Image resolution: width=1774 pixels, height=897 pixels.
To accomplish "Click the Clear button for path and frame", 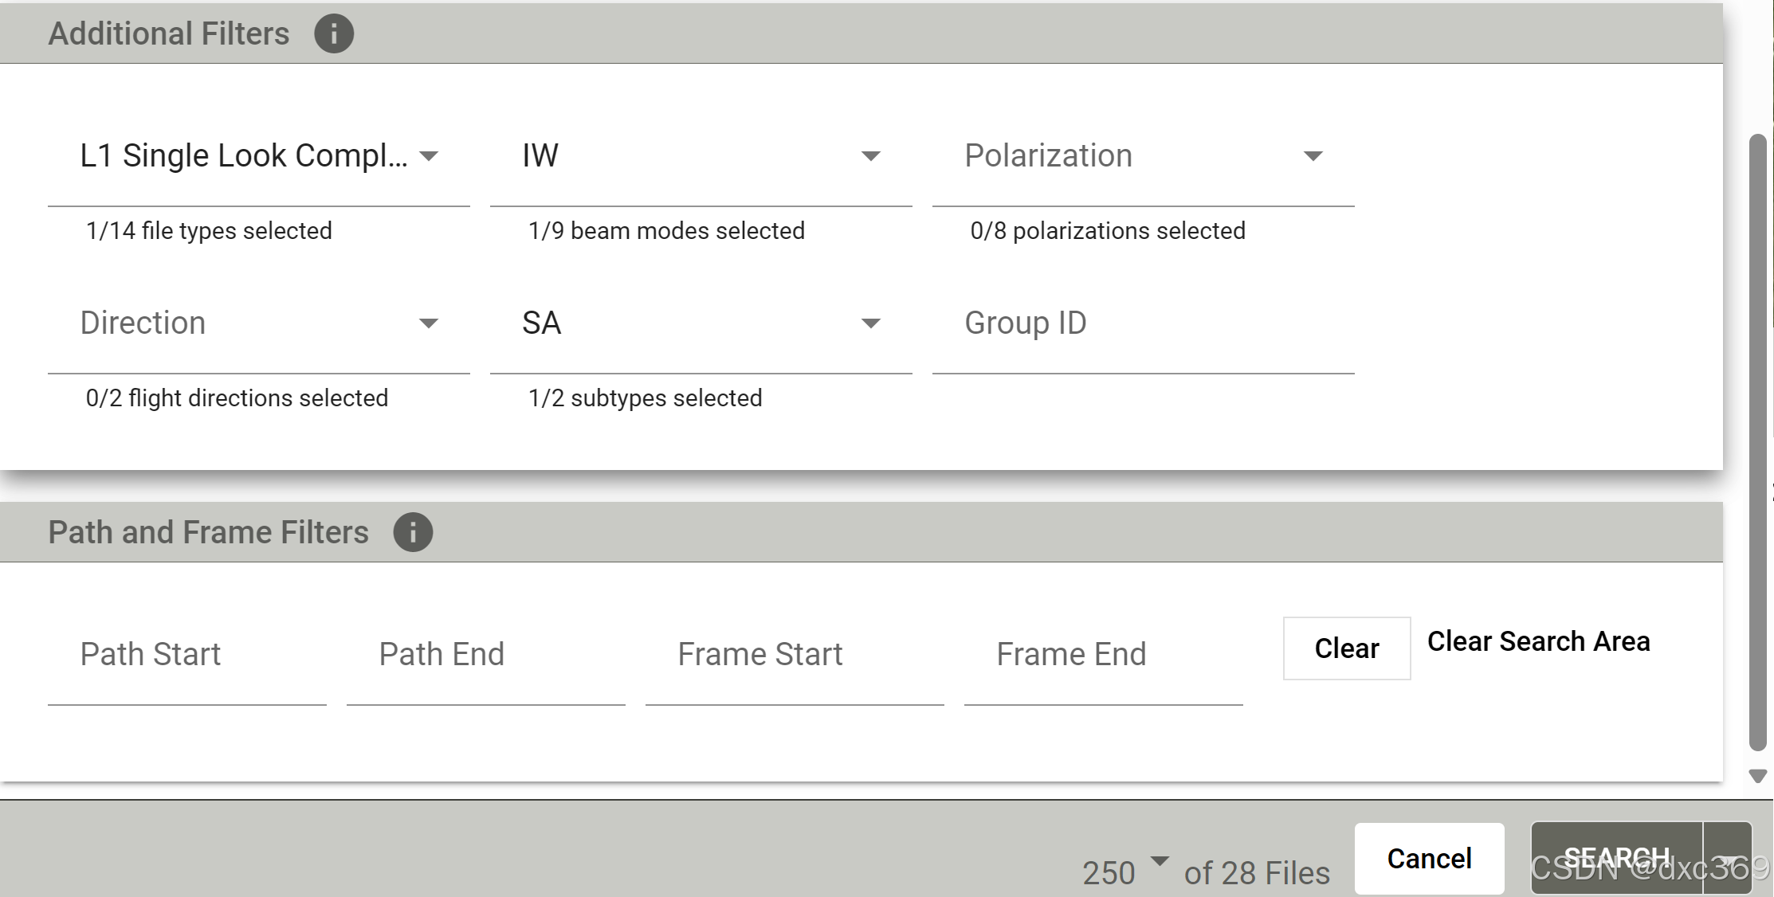I will pyautogui.click(x=1346, y=648).
